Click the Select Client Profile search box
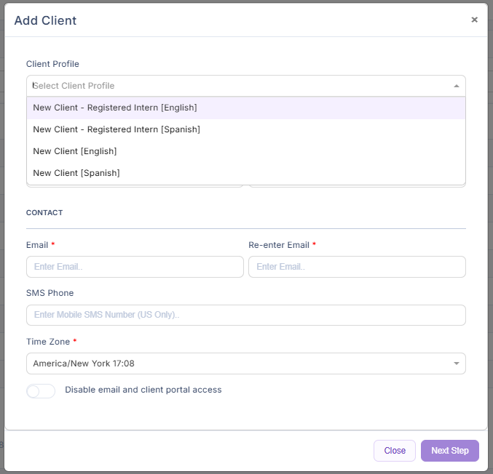The image size is (493, 474). [x=233, y=86]
